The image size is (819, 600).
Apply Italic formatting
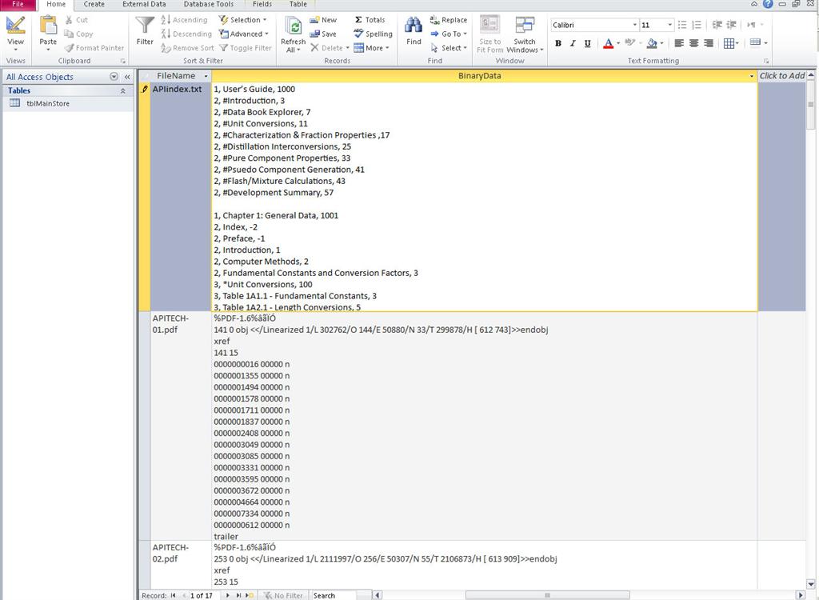coord(573,43)
